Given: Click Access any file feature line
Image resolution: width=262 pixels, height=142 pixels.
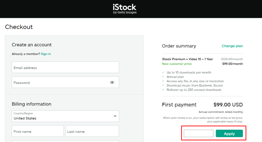Looking at the screenshot, I should click(195, 81).
